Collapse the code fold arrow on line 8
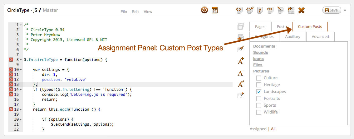This screenshot has height=139, width=354. point(21,59)
